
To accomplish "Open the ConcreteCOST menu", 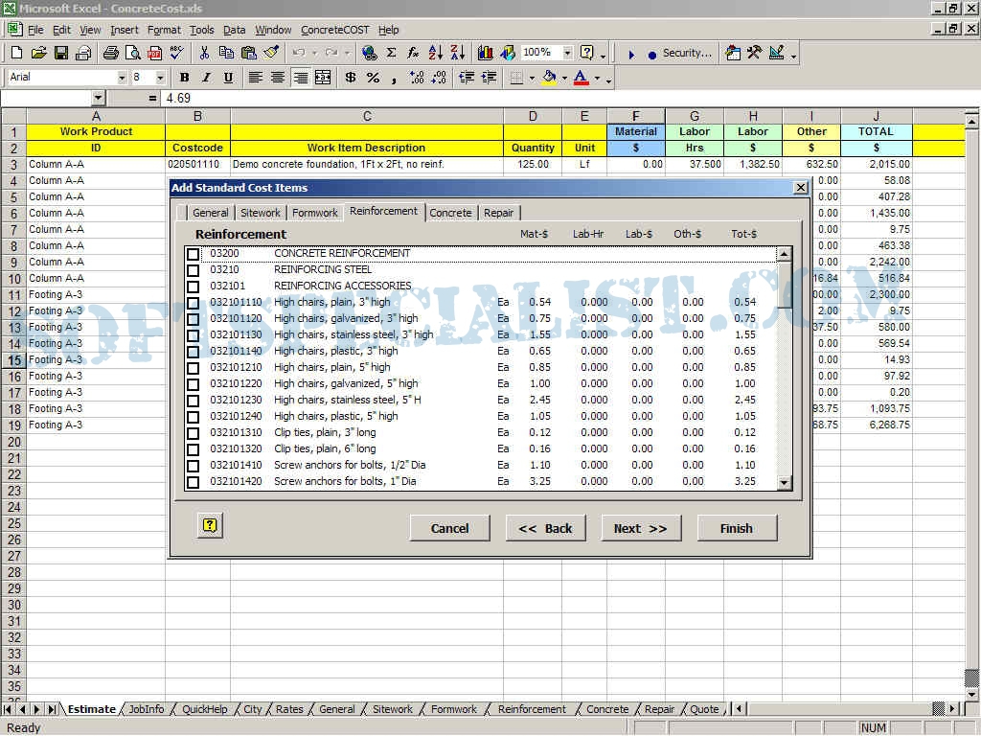I will (x=334, y=30).
